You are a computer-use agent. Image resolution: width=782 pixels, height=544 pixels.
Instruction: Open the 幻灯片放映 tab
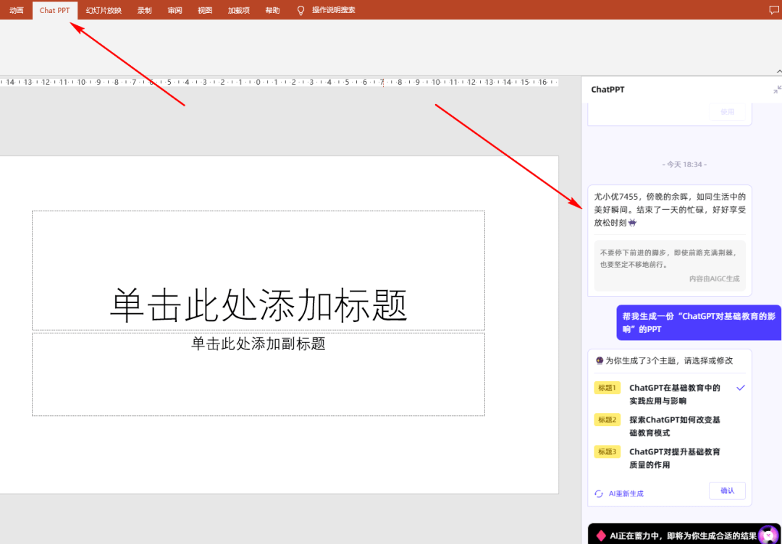(104, 10)
